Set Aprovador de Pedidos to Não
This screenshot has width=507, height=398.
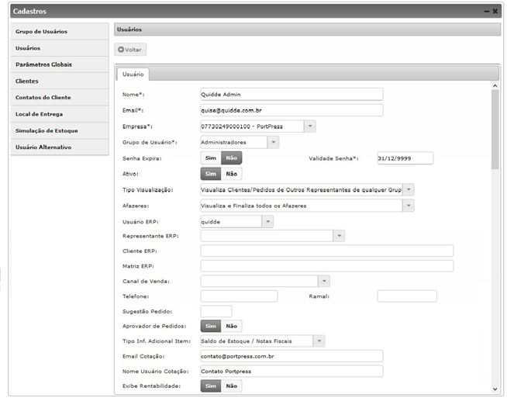[x=232, y=326]
